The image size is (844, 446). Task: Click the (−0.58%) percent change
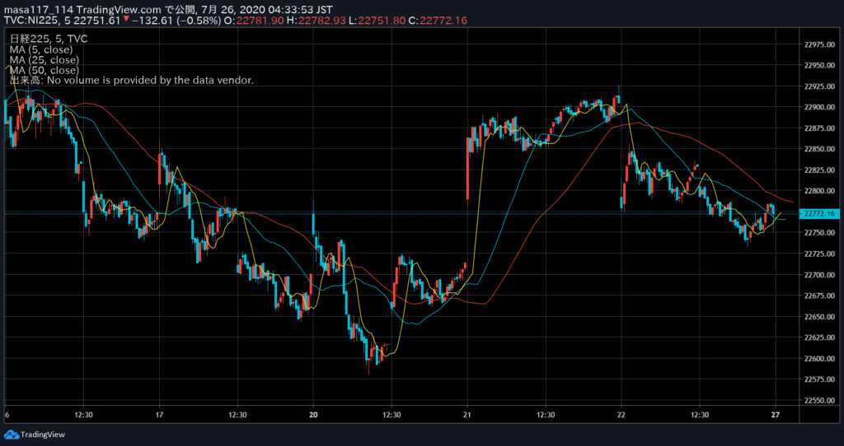click(198, 21)
